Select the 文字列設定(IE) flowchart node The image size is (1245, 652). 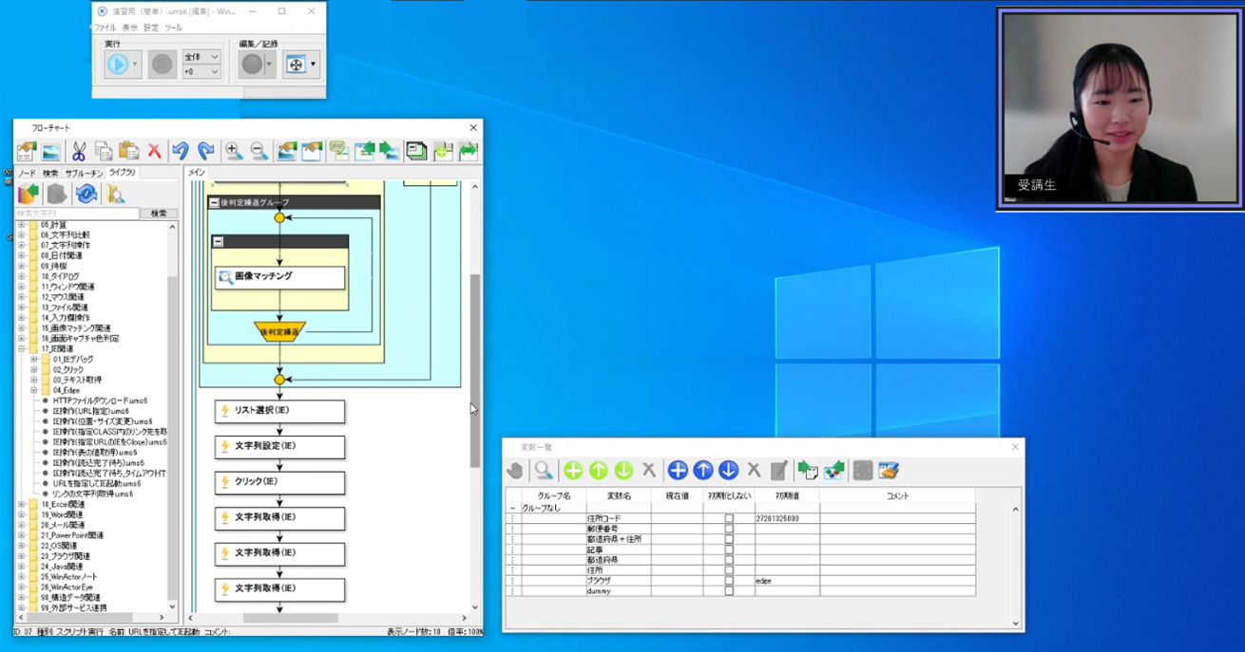(279, 446)
